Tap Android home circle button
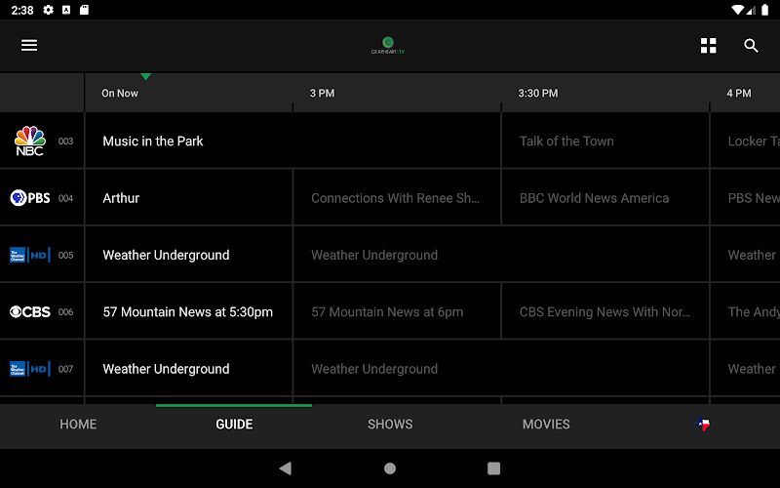 (390, 468)
